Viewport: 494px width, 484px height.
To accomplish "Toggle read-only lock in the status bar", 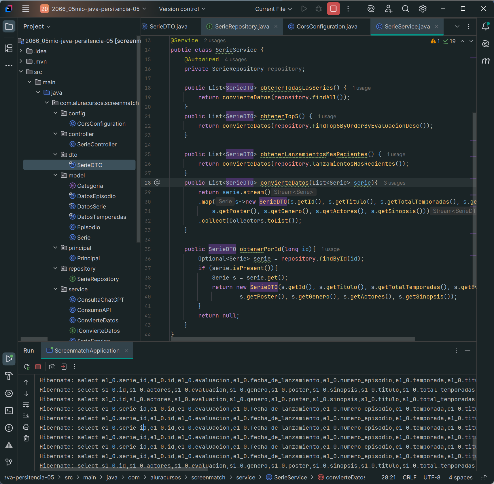I will [x=484, y=478].
